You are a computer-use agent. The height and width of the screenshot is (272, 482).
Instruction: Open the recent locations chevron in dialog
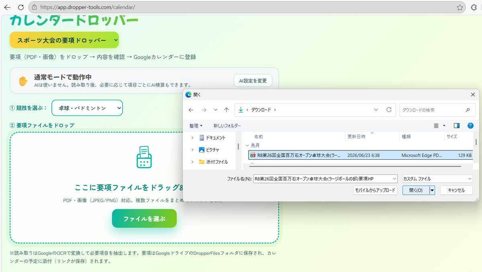tap(216, 110)
